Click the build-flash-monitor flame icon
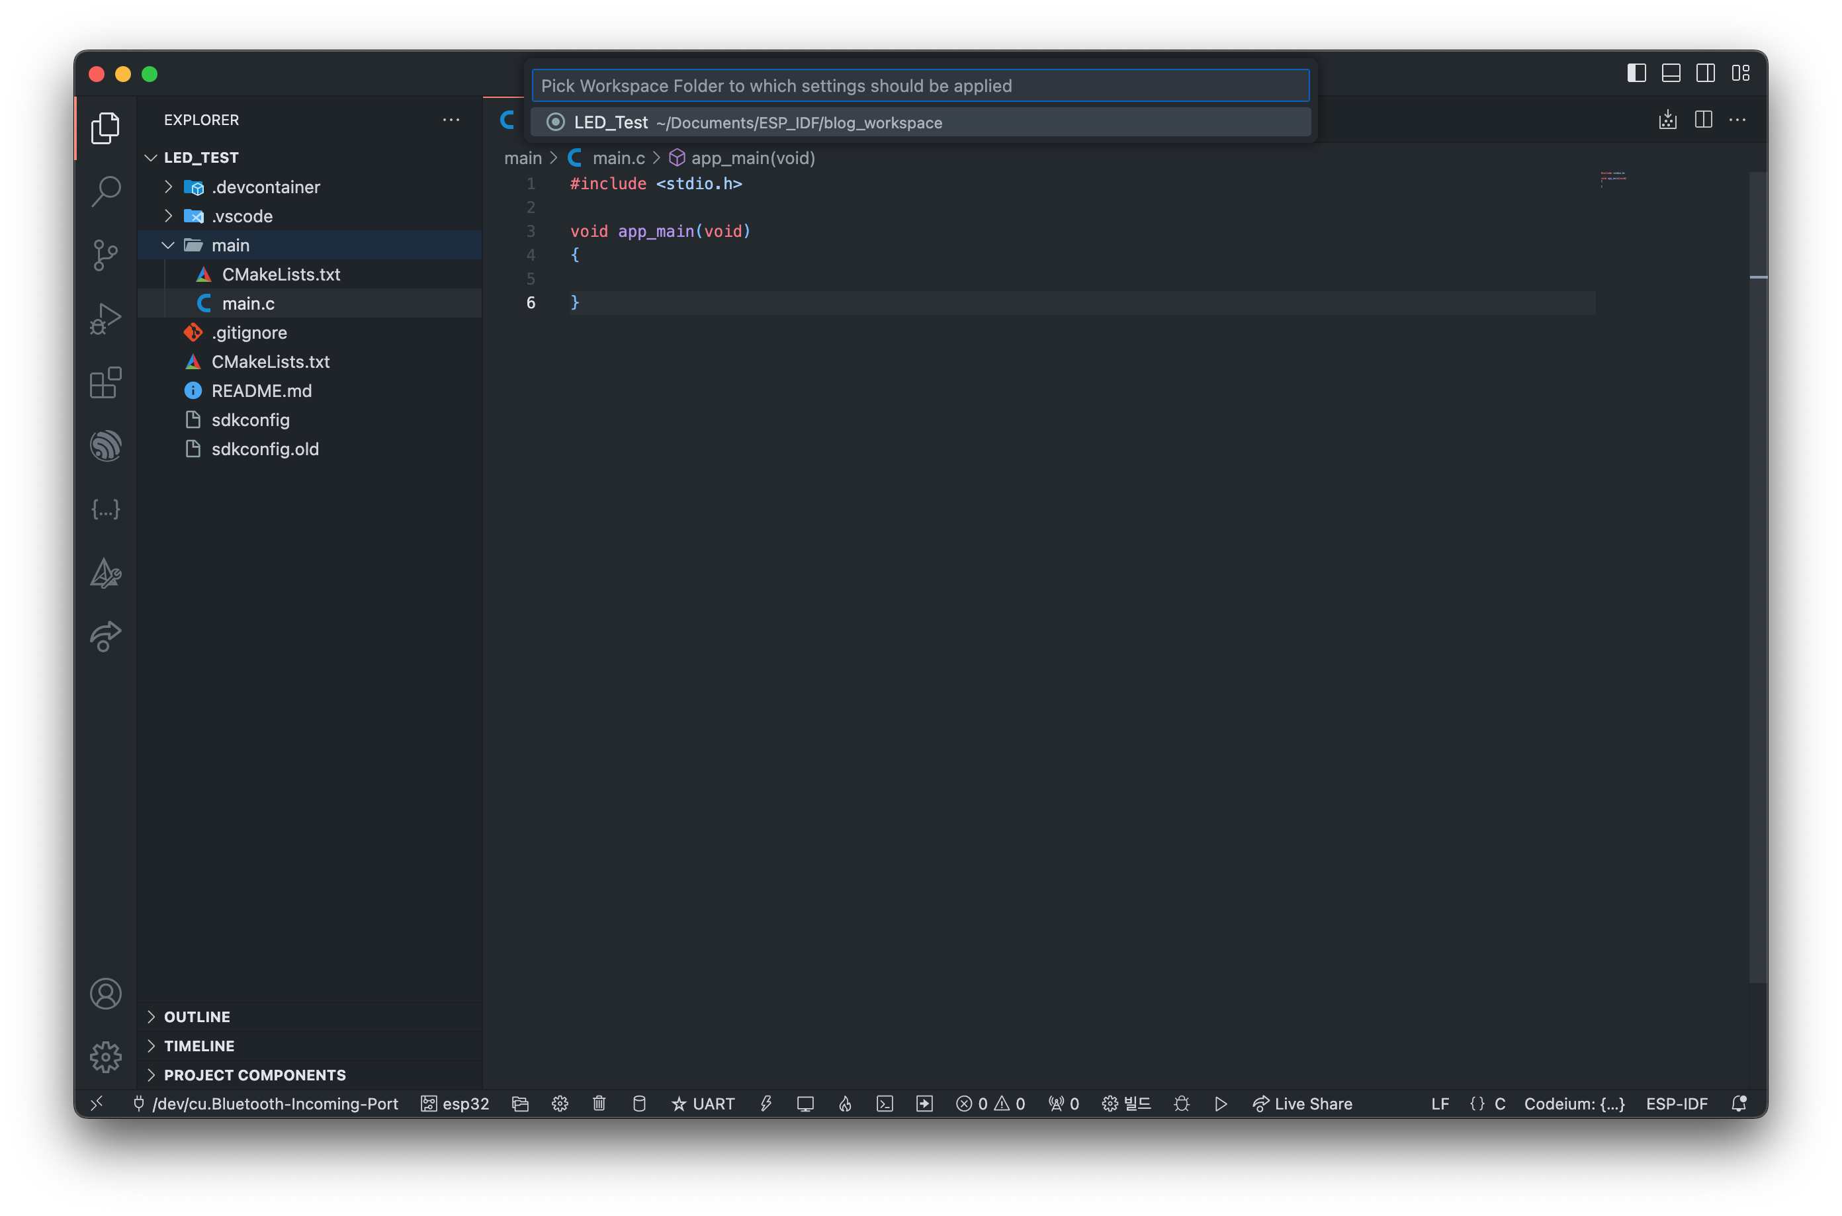Screen dimensions: 1842x1216 [x=845, y=1104]
